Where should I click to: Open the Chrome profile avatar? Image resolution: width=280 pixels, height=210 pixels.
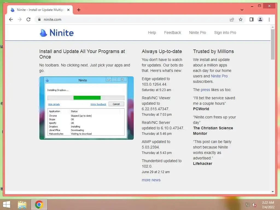click(260, 19)
